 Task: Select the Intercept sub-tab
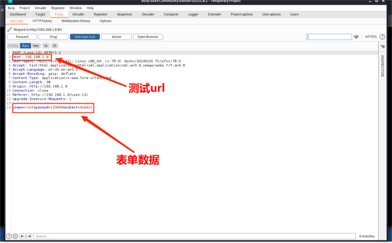tap(17, 21)
